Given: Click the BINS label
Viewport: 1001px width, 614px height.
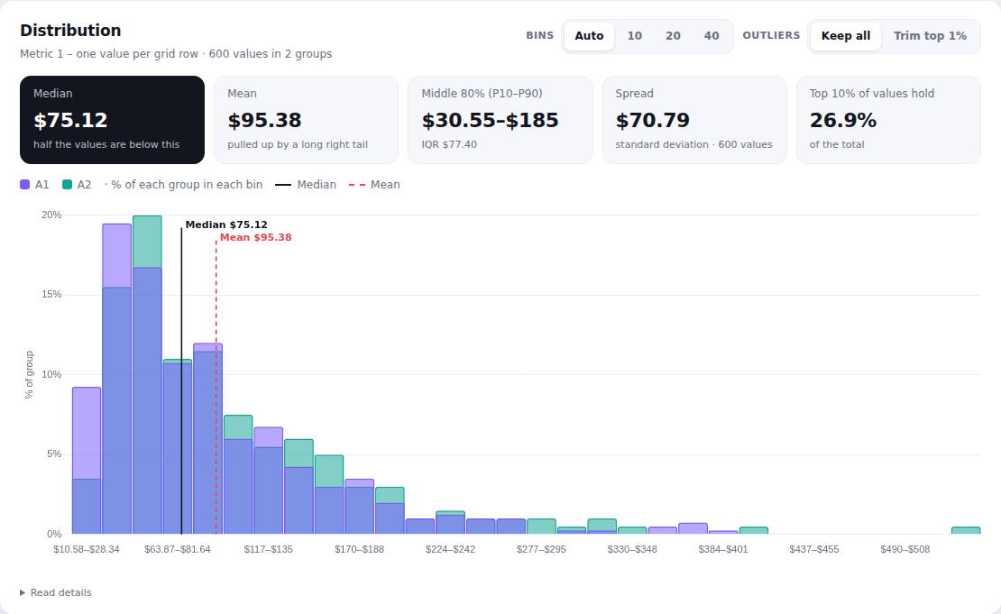Looking at the screenshot, I should [540, 36].
